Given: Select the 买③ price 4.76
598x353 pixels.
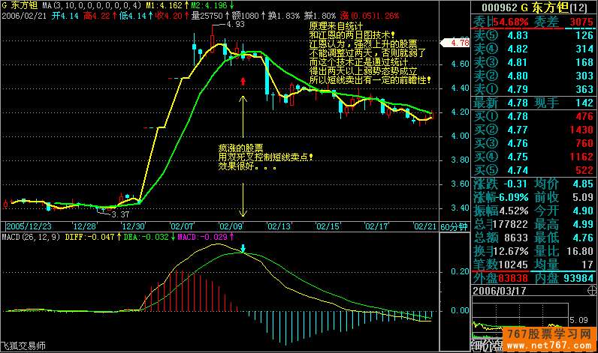Looking at the screenshot, I should click(x=518, y=143).
